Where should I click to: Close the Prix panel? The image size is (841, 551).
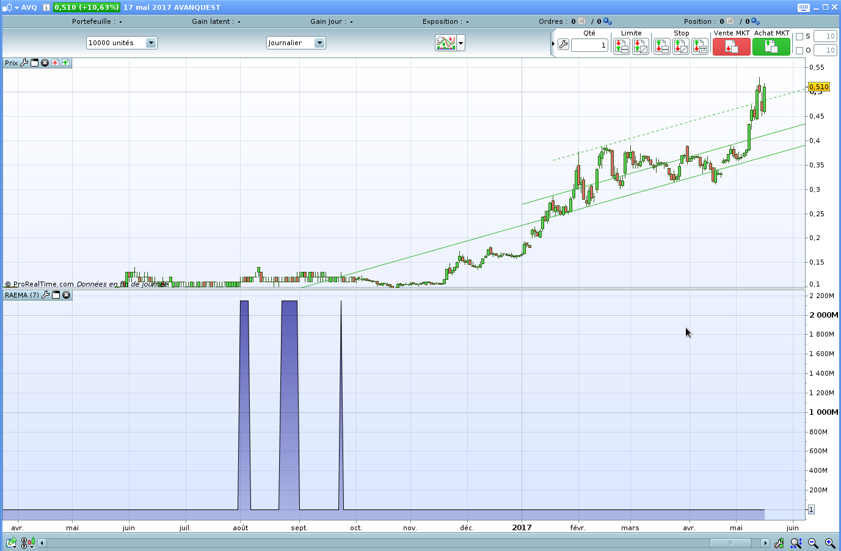tap(45, 63)
